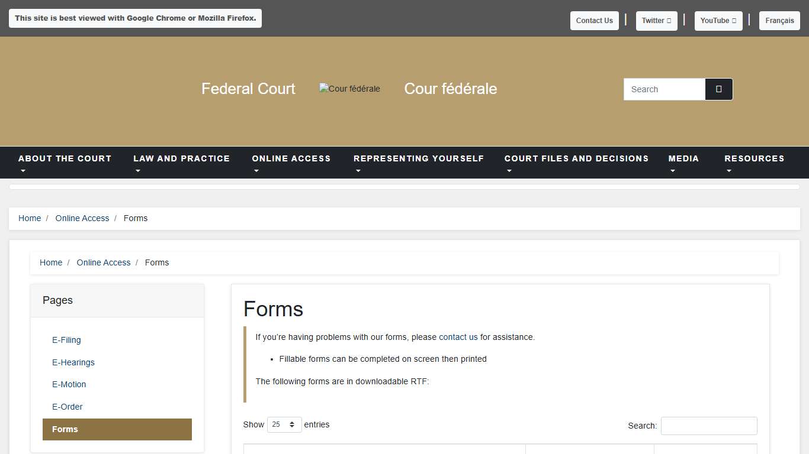This screenshot has width=809, height=454.
Task: Open the Contact Us page
Action: (x=594, y=20)
